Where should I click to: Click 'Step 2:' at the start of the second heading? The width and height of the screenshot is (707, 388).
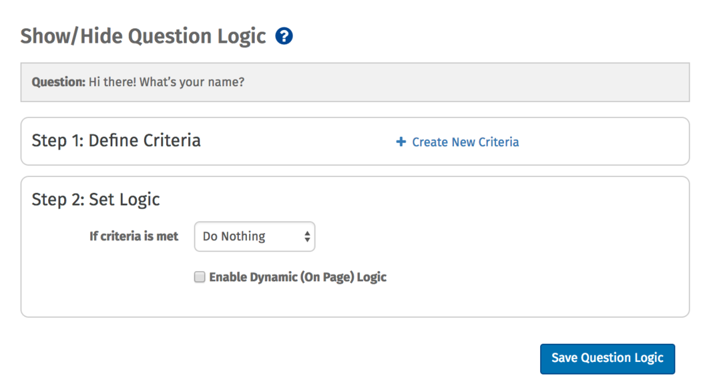[x=58, y=199]
